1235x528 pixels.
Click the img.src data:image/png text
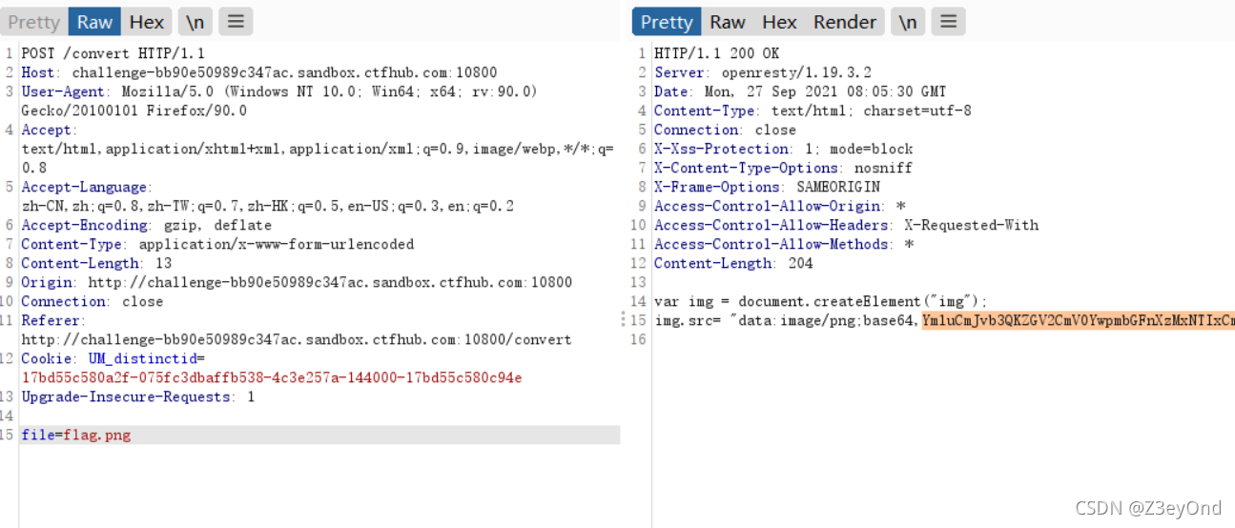click(x=788, y=320)
